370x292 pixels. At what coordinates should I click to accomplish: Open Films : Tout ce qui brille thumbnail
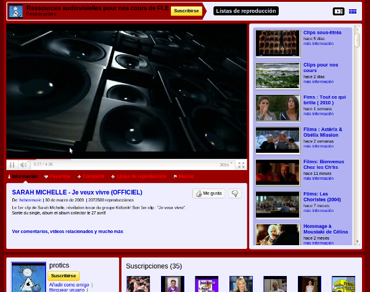click(x=277, y=108)
